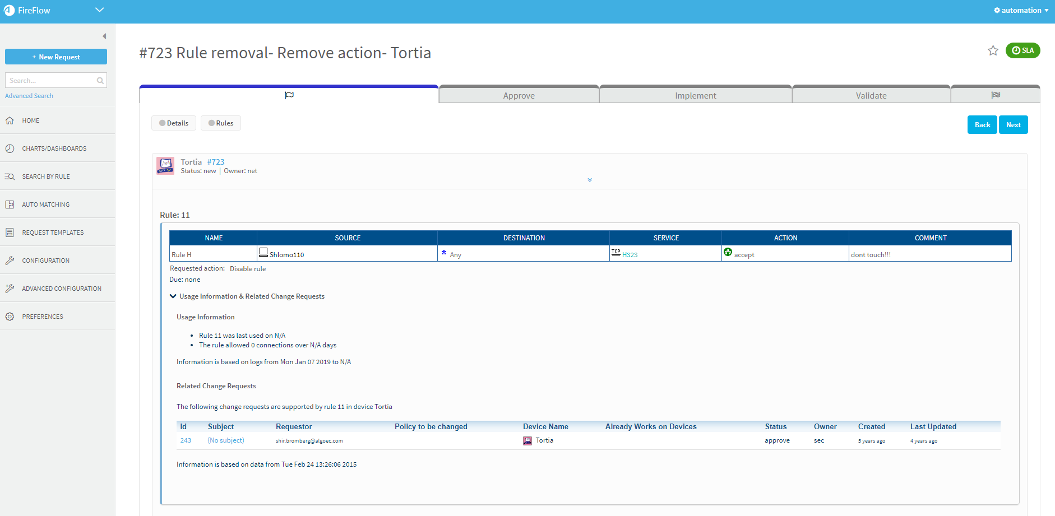This screenshot has height=516, width=1055.
Task: Select the Details section button
Action: (174, 123)
